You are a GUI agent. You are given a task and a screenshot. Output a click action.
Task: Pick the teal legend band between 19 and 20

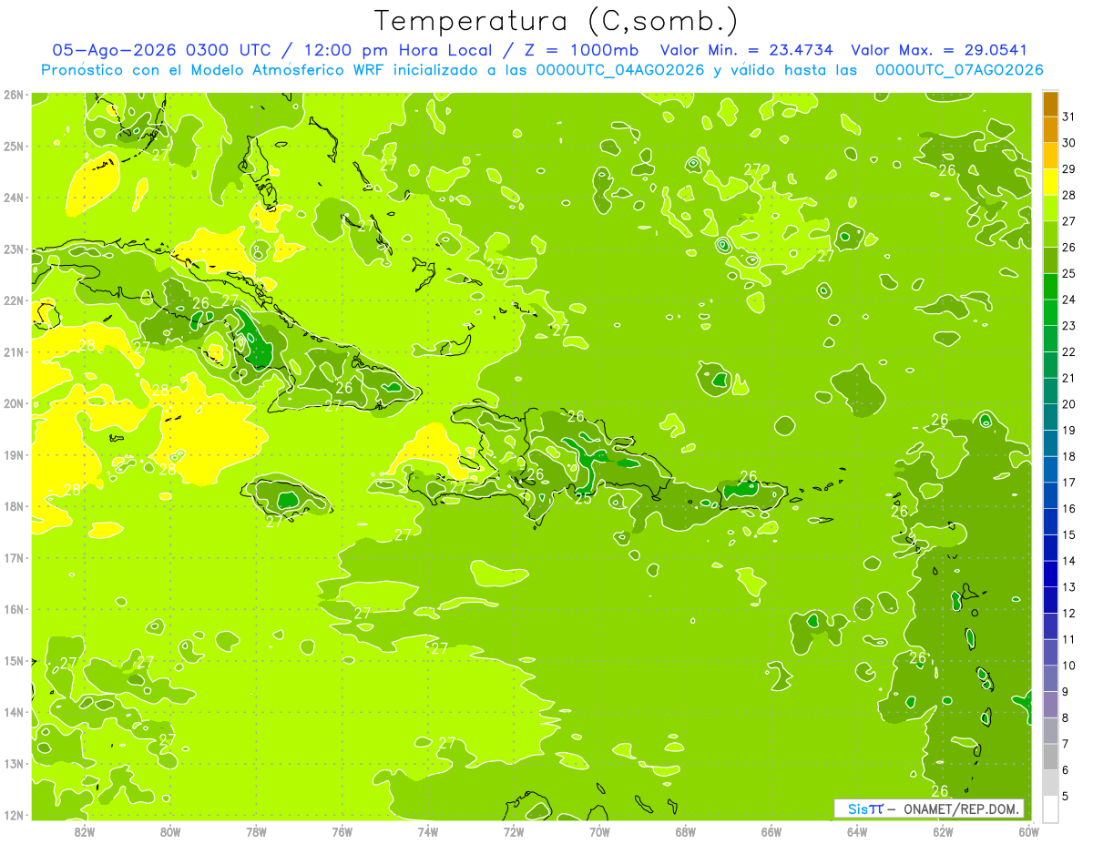pos(1050,417)
